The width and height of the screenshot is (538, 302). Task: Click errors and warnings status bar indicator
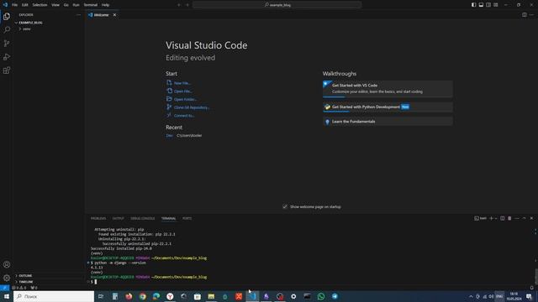(19, 288)
